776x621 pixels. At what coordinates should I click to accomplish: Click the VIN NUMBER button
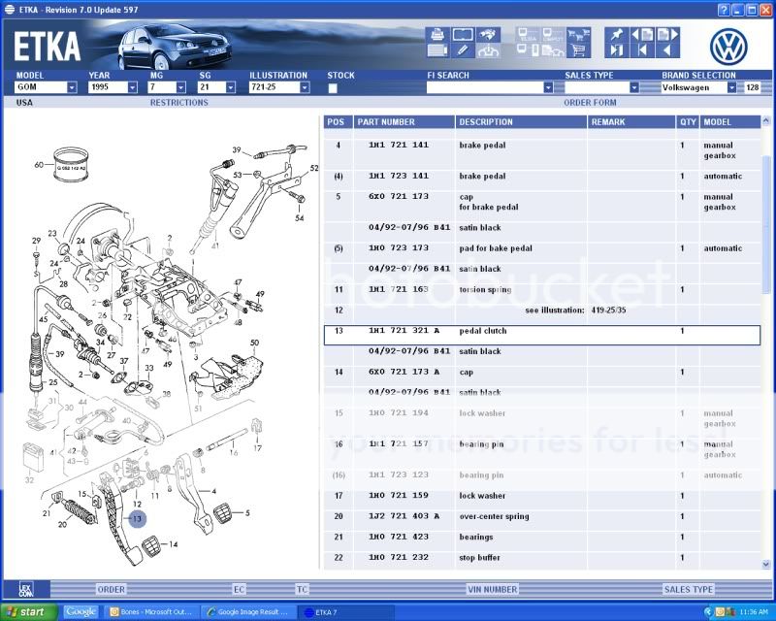click(493, 589)
